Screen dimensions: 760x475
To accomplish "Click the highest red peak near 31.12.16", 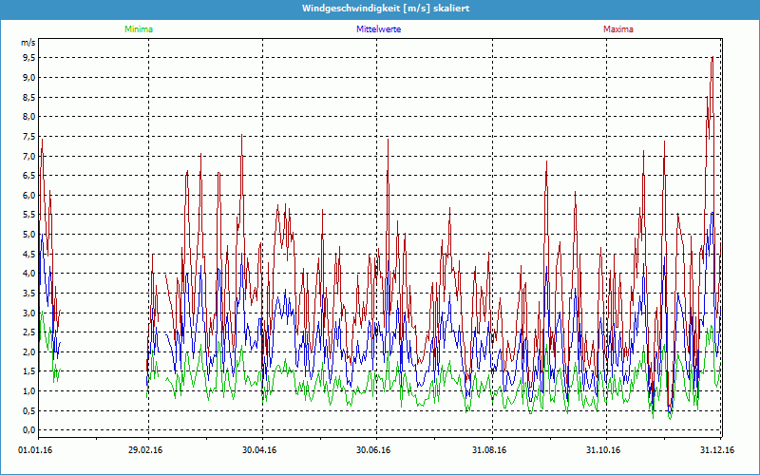I will pos(712,58).
